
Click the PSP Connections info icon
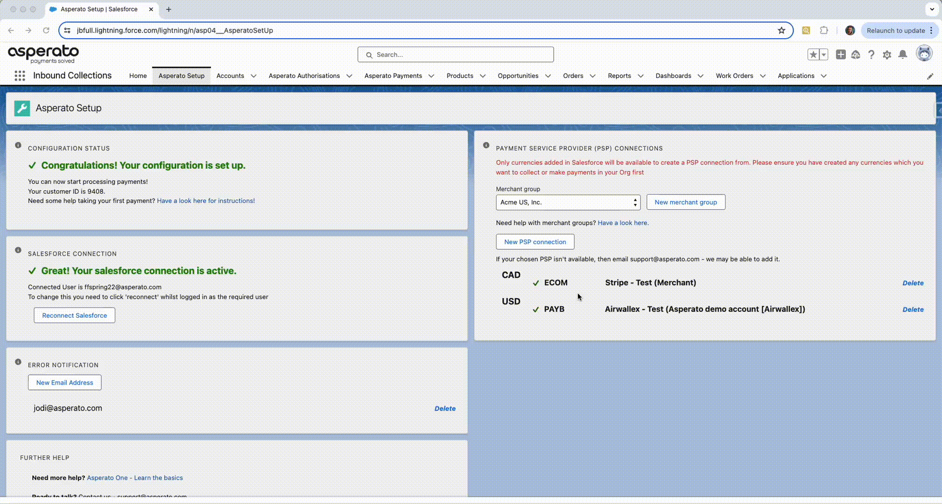tap(486, 145)
